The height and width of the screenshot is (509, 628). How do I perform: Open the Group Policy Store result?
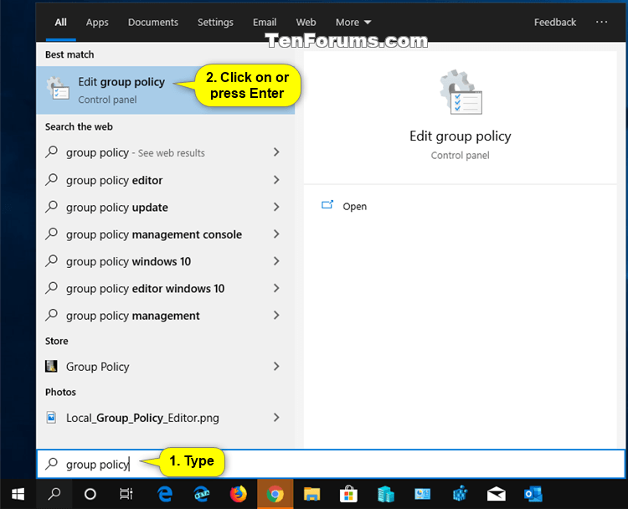point(166,367)
